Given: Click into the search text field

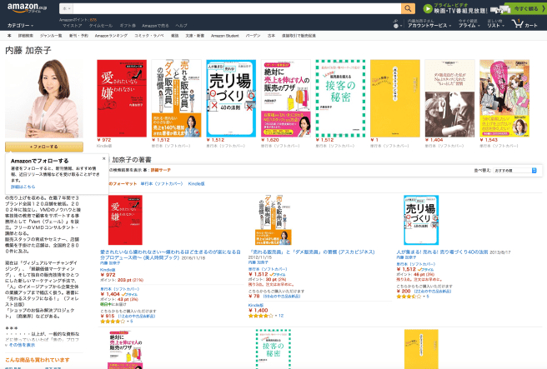Looking at the screenshot, I should point(233,8).
